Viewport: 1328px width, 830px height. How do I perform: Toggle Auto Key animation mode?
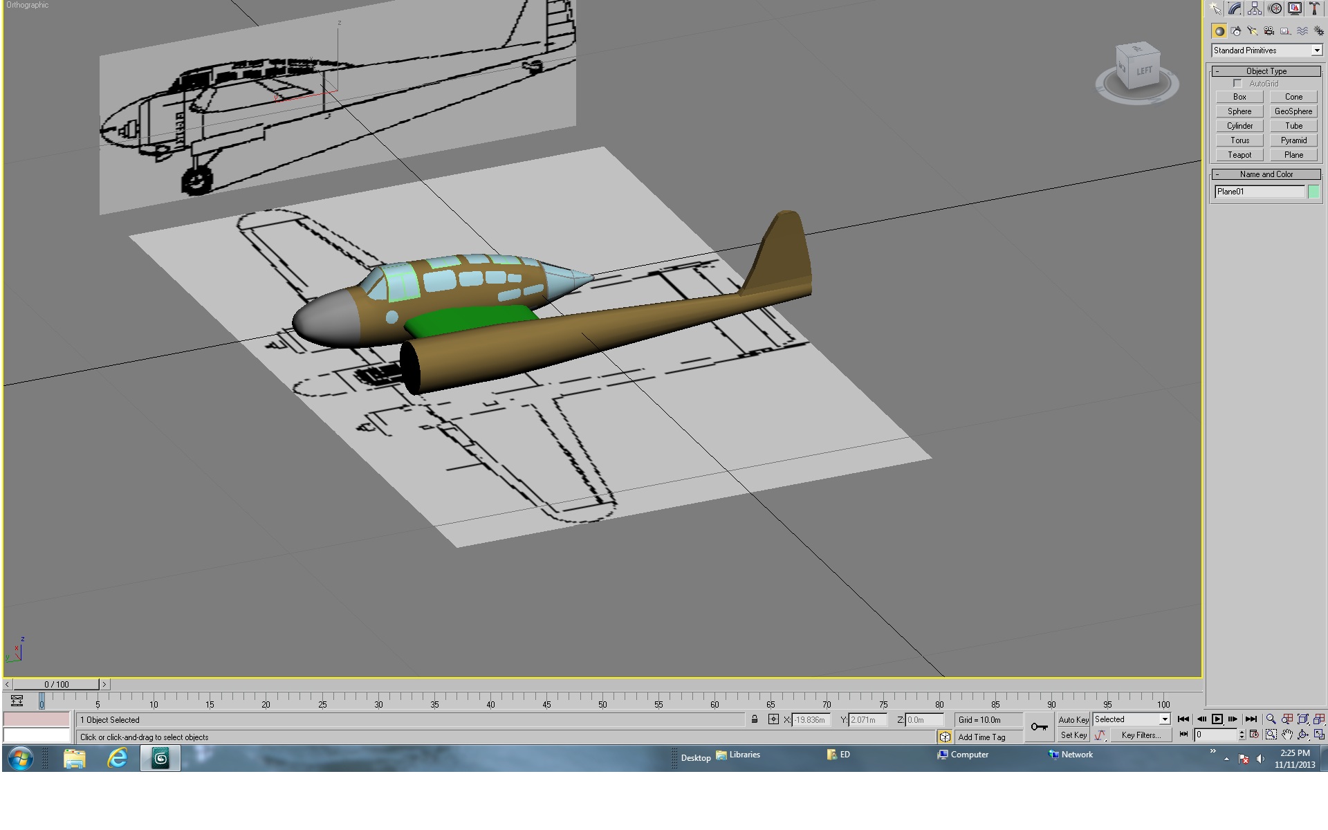tap(1073, 719)
